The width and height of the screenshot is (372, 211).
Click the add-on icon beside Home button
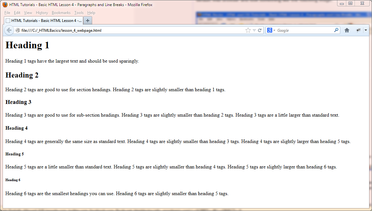[358, 30]
